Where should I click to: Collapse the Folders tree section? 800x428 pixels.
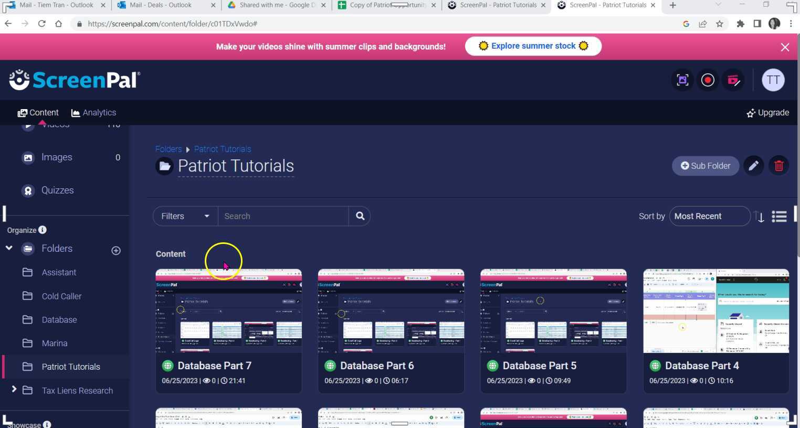tap(9, 248)
